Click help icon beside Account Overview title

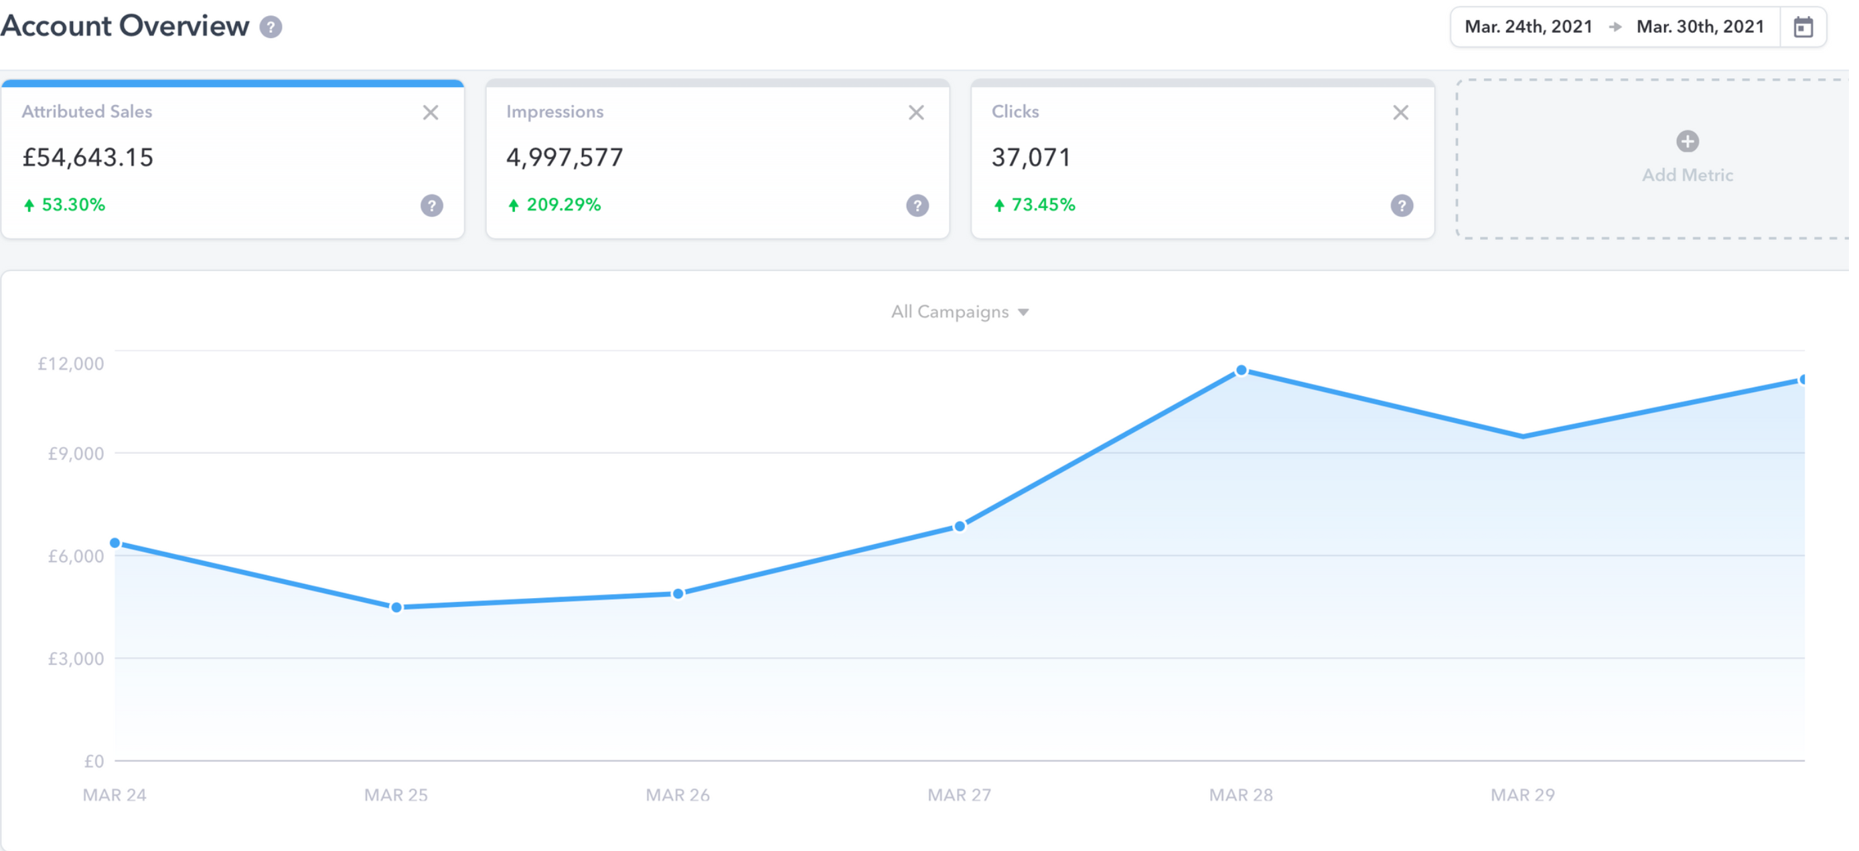tap(271, 27)
